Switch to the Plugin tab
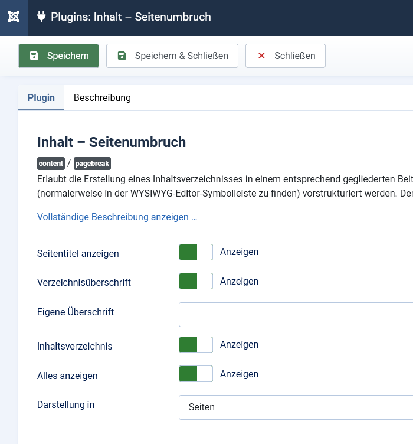Screen dimensions: 413x444 (x=41, y=98)
